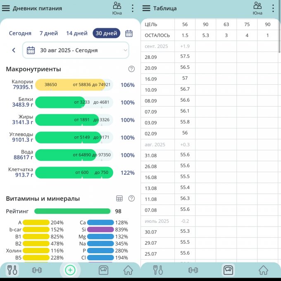281x281 pixels.
Task: Open Юна profile icon in diary header
Action: tap(117, 8)
